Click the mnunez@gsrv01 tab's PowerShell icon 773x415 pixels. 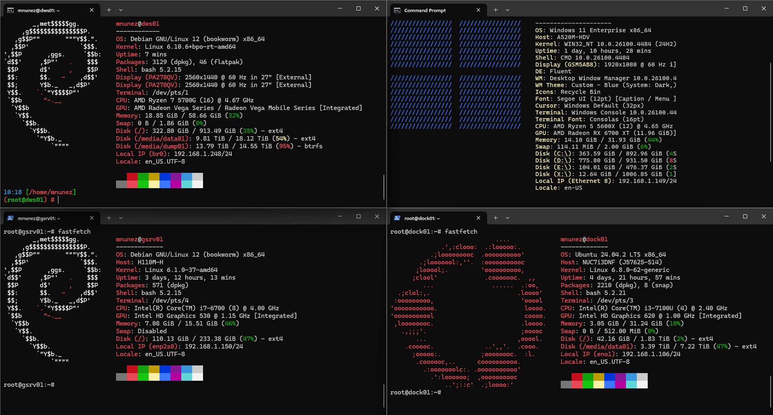pos(10,218)
